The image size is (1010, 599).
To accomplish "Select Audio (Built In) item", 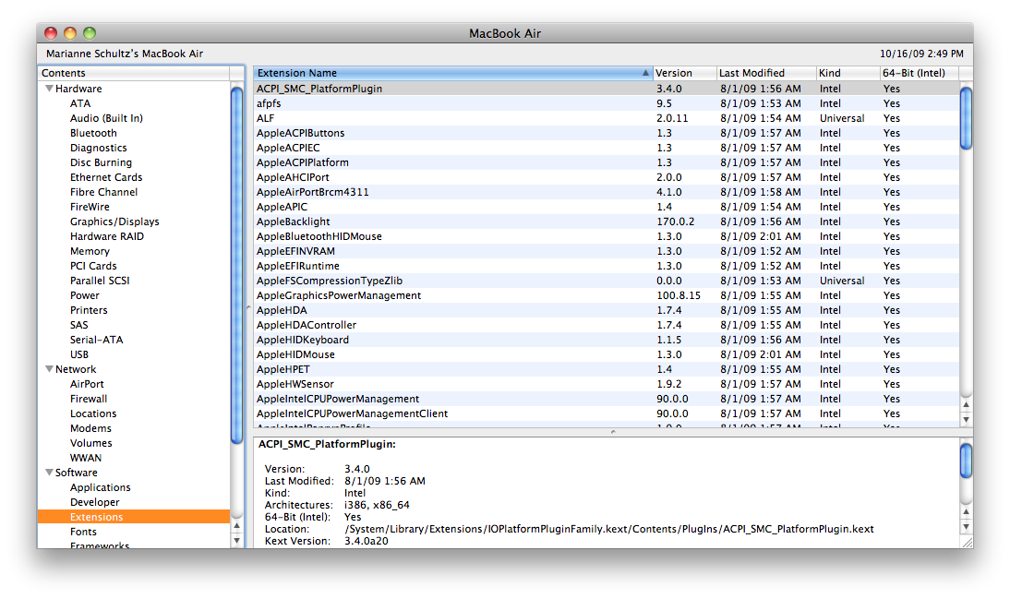I will pyautogui.click(x=106, y=118).
